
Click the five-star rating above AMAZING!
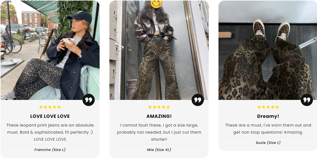(159, 107)
